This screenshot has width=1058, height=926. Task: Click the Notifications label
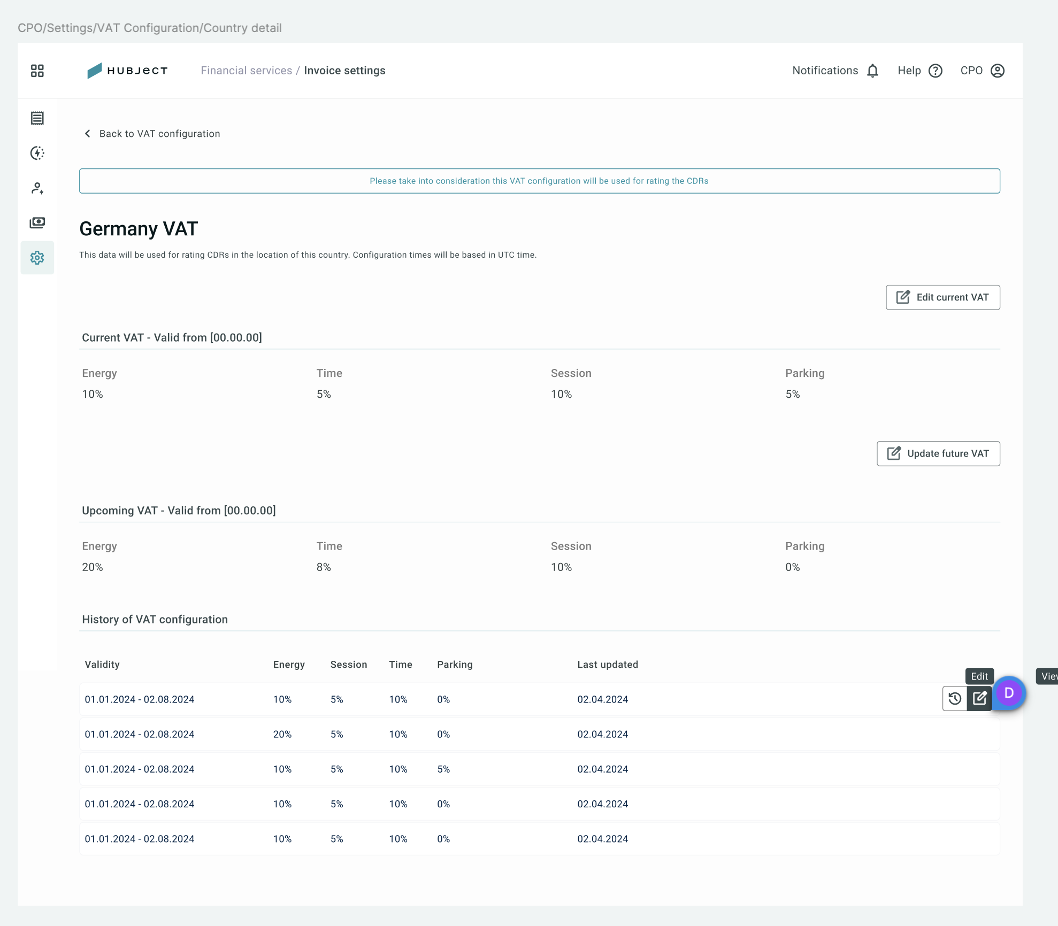coord(825,71)
